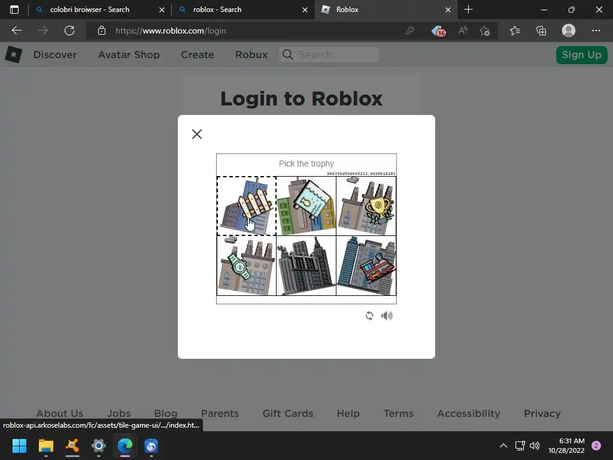Viewport: 613px width, 460px height.
Task: Open the Robux page
Action: click(251, 55)
